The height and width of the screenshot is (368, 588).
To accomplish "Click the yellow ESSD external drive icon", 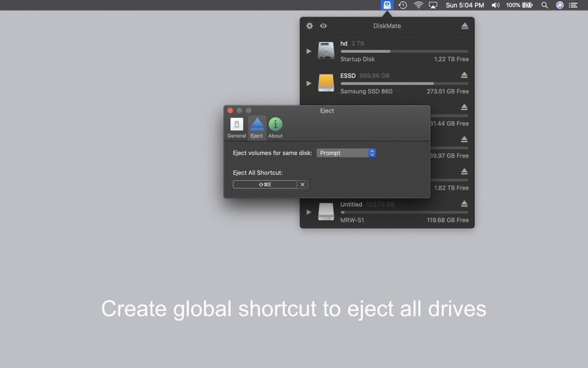I will (x=326, y=83).
